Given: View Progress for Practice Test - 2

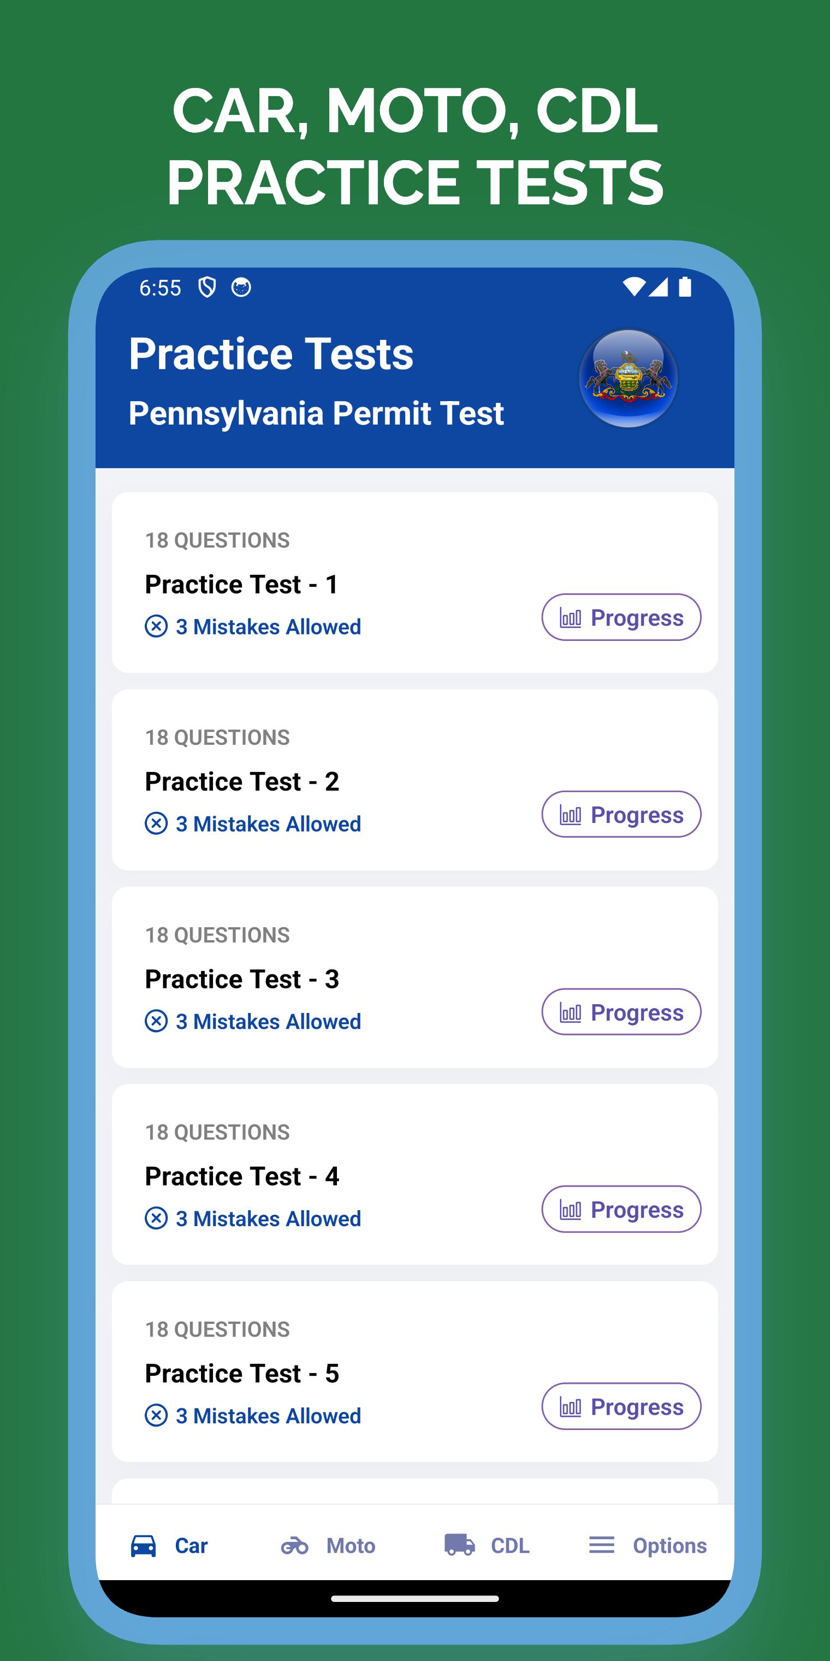Looking at the screenshot, I should pos(621,814).
